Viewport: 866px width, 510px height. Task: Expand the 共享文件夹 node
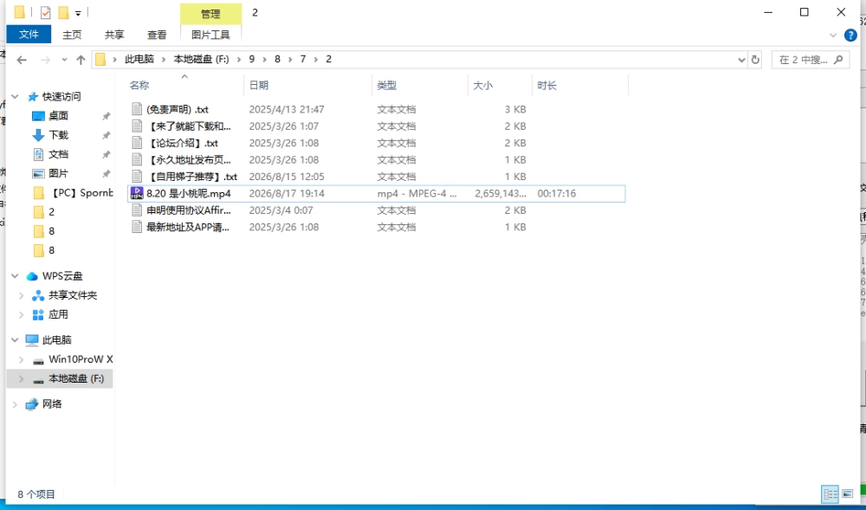[x=22, y=296]
